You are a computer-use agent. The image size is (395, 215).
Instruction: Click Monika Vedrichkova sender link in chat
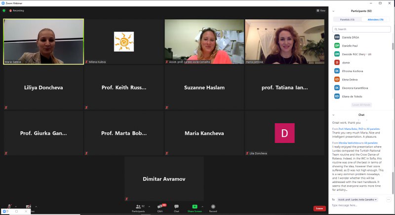pos(349,143)
